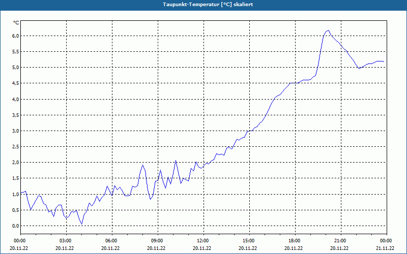Viewport: 407px width, 254px height.
Task: Select the '0,0' y-axis label
Action: pos(16,226)
